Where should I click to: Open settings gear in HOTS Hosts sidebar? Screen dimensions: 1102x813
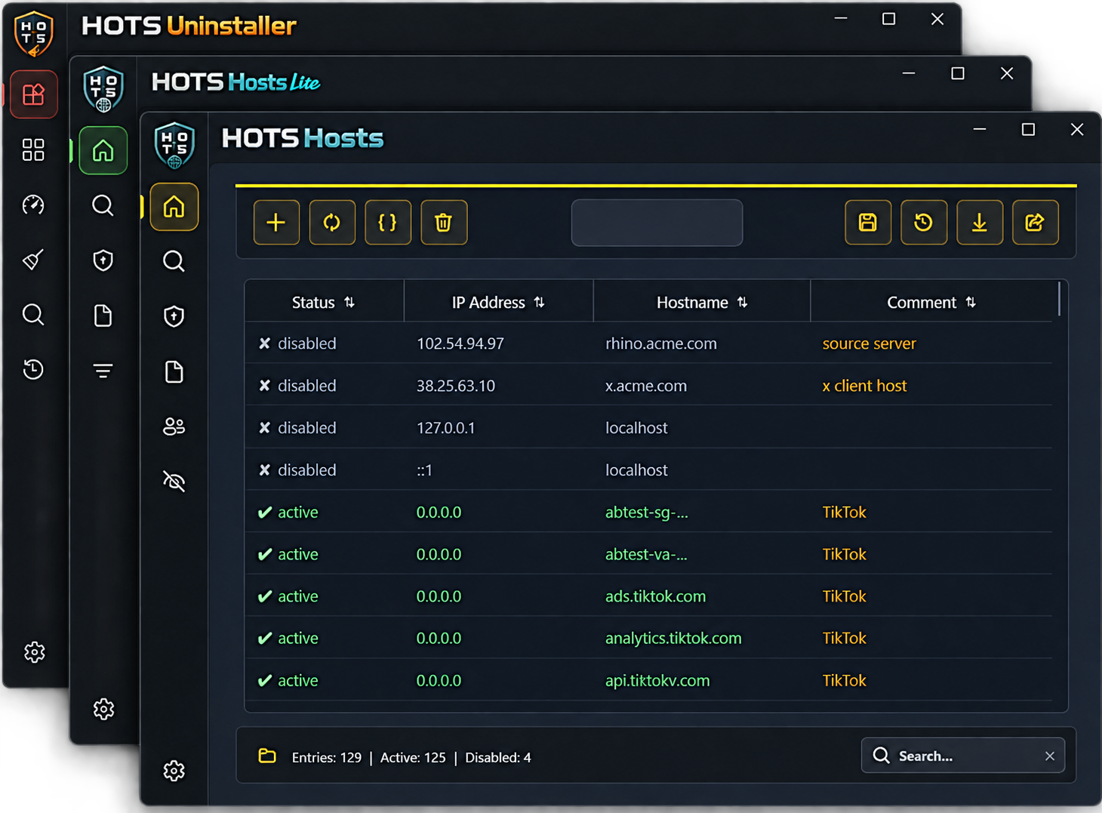(174, 771)
